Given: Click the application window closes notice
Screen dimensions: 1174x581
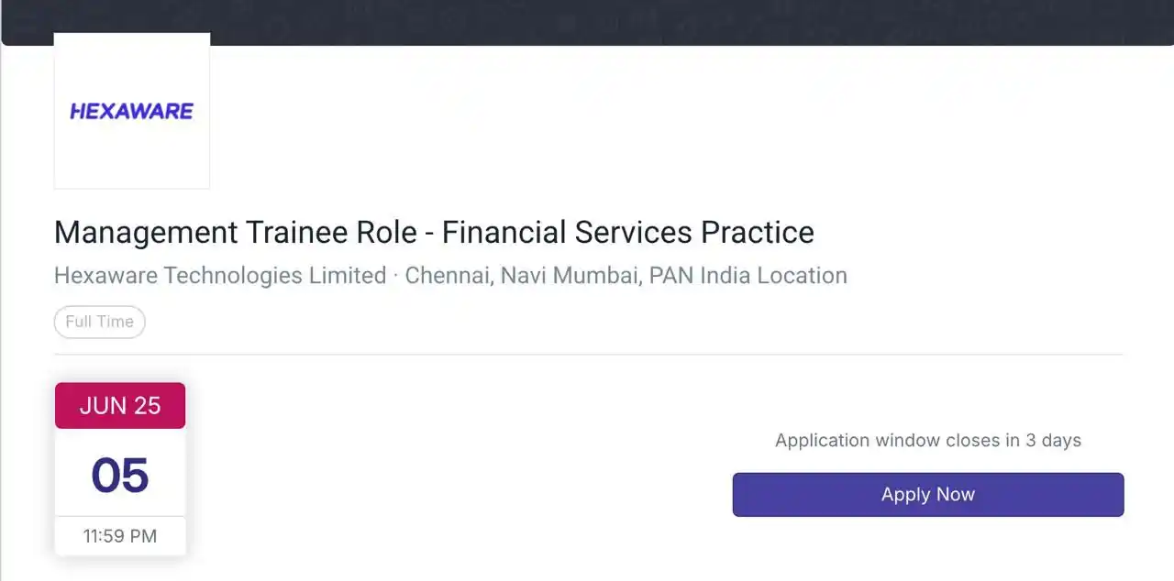Looking at the screenshot, I should click(928, 441).
